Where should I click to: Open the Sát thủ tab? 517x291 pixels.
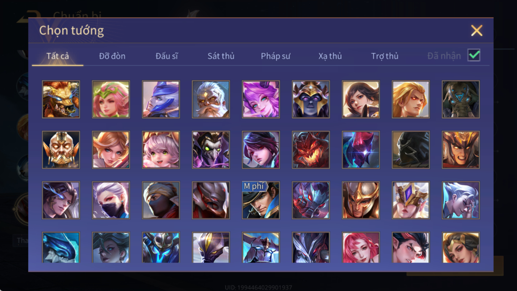[x=221, y=56]
